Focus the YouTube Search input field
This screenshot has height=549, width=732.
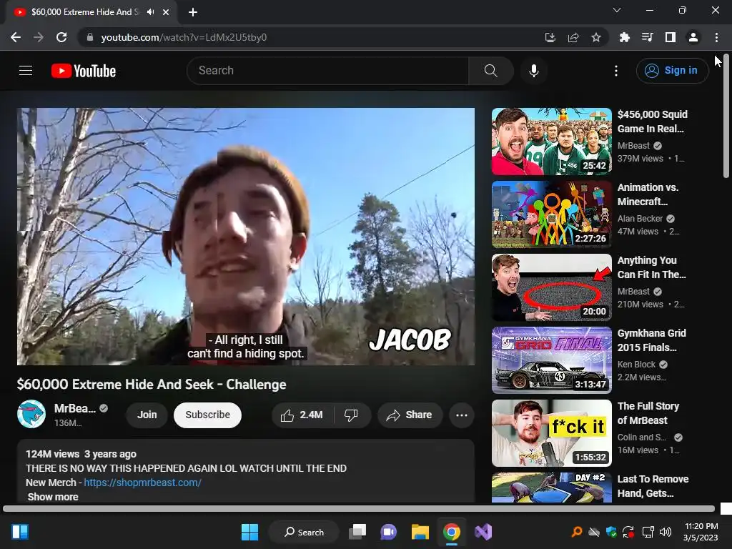[x=327, y=71]
